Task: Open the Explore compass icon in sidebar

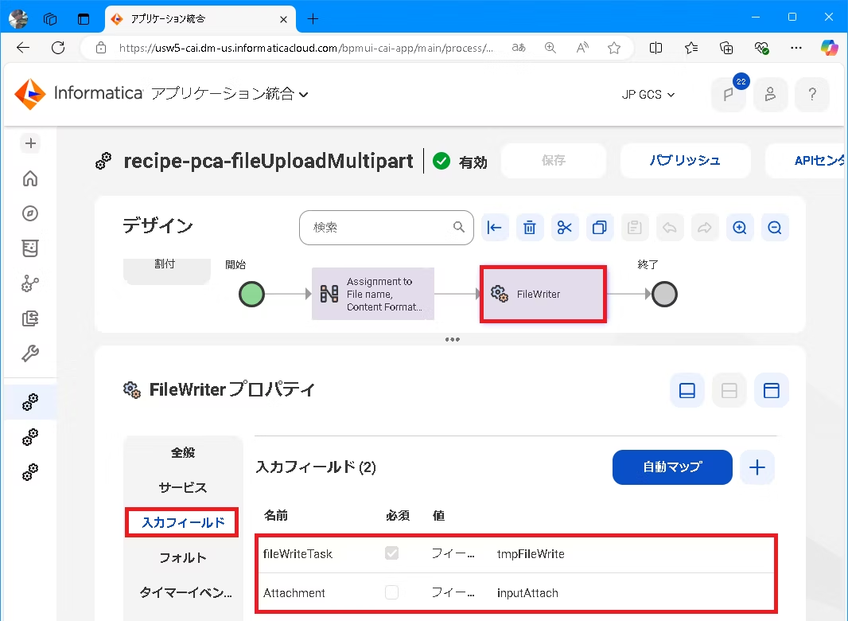Action: tap(30, 213)
